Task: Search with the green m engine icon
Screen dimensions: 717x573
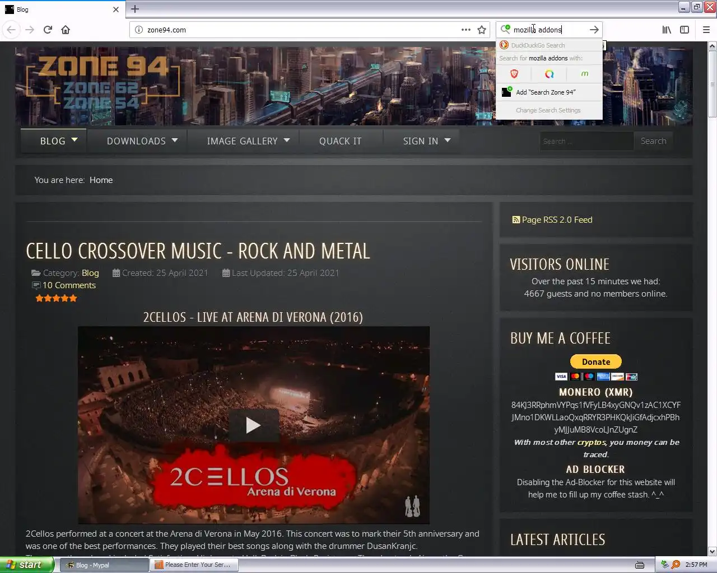Action: pos(584,74)
